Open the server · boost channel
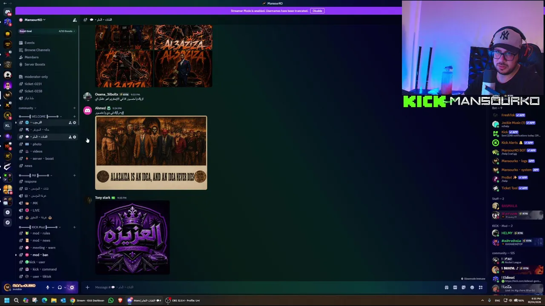The height and width of the screenshot is (306, 545). click(x=47, y=159)
